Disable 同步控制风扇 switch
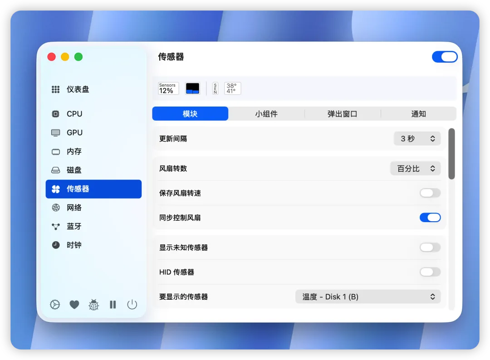Screen dimensions: 490x360 tap(430, 218)
